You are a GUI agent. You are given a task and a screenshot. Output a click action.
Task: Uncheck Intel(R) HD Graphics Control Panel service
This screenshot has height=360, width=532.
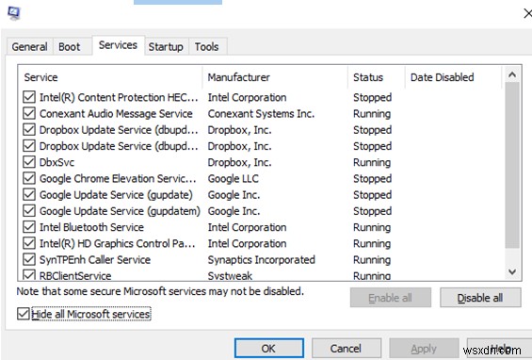click(x=29, y=243)
